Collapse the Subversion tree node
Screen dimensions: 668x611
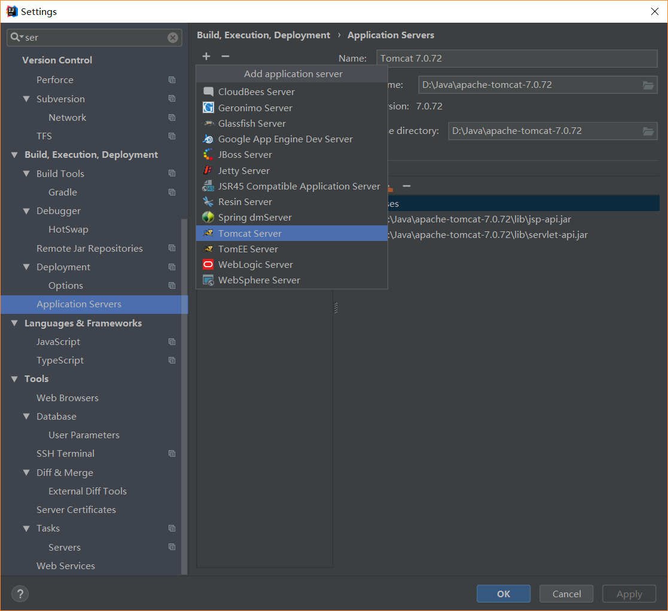(26, 99)
